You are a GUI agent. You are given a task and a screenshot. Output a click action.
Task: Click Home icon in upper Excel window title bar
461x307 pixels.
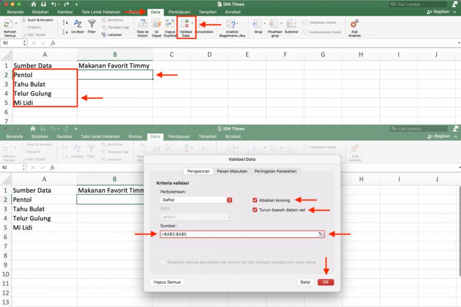34,4
